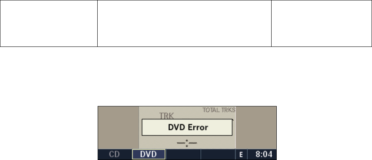The image size is (372, 160).
Task: Select the second empty softkey before E
Action: [x=218, y=154]
